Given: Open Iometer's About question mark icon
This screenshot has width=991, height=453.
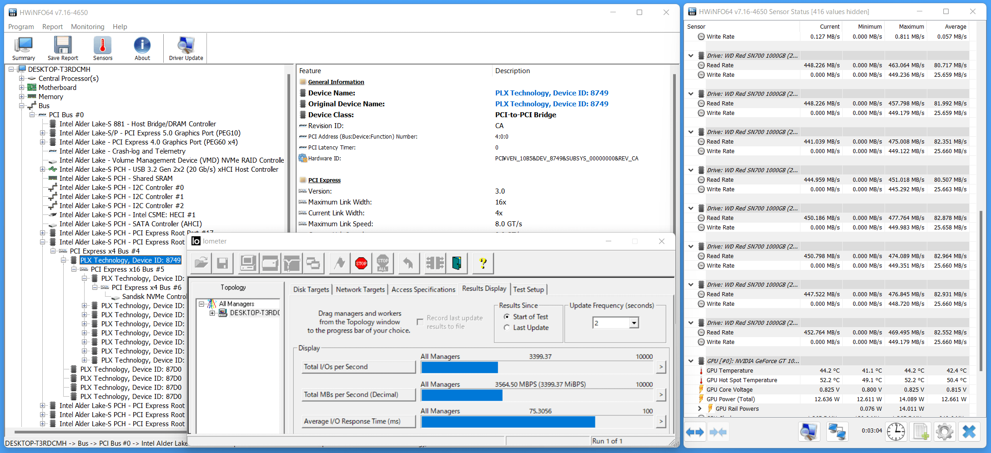Looking at the screenshot, I should [x=483, y=263].
